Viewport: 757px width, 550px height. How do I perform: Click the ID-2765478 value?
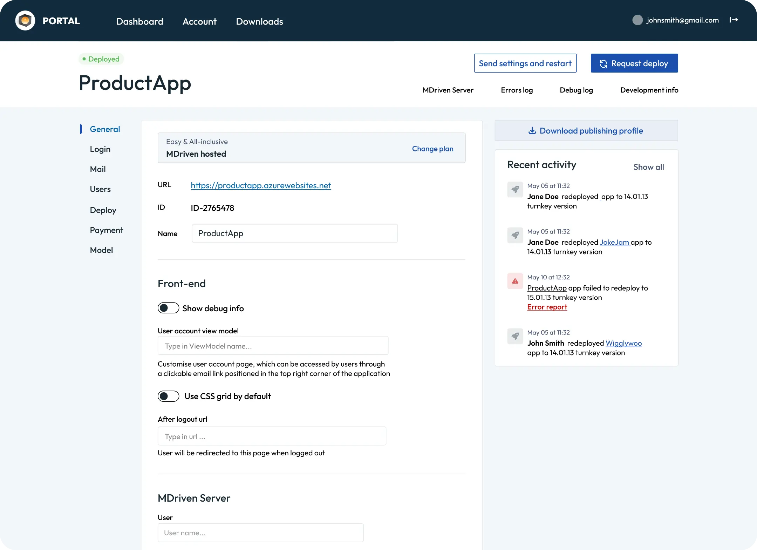[212, 208]
